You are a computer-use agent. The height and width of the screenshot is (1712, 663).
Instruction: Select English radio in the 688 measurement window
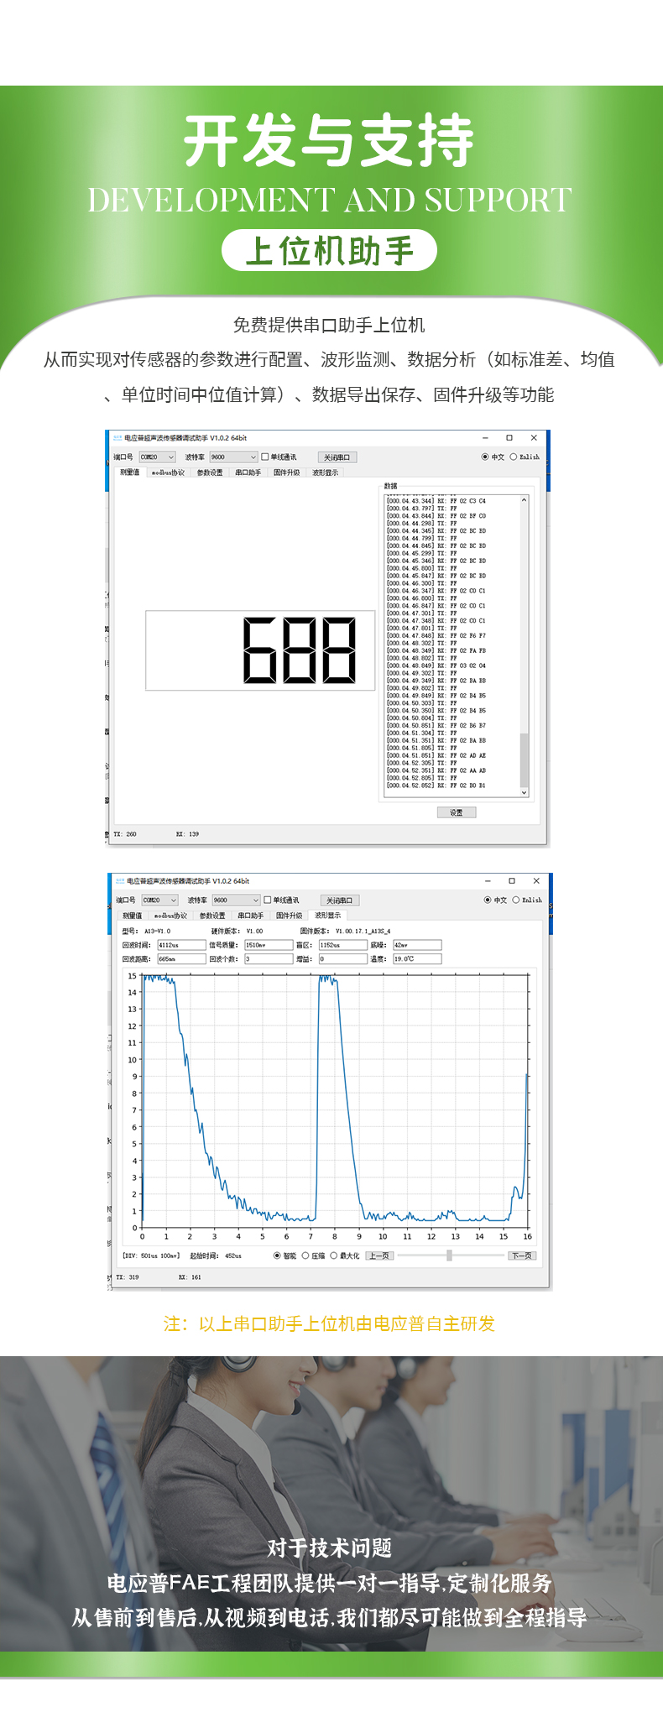(514, 457)
